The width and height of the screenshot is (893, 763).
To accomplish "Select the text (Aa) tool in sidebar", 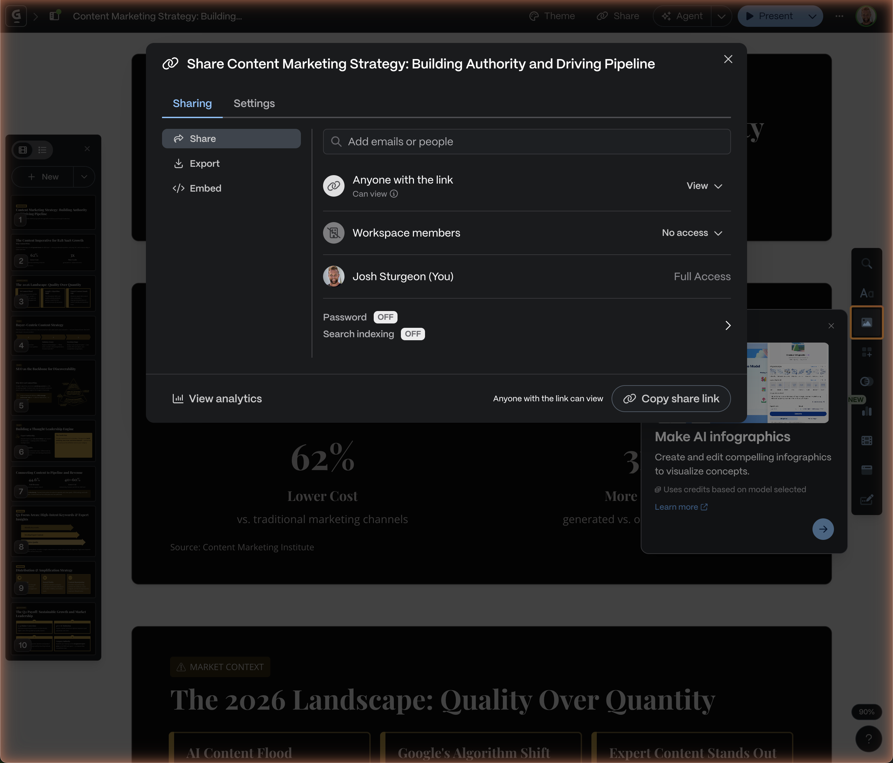I will 867,293.
